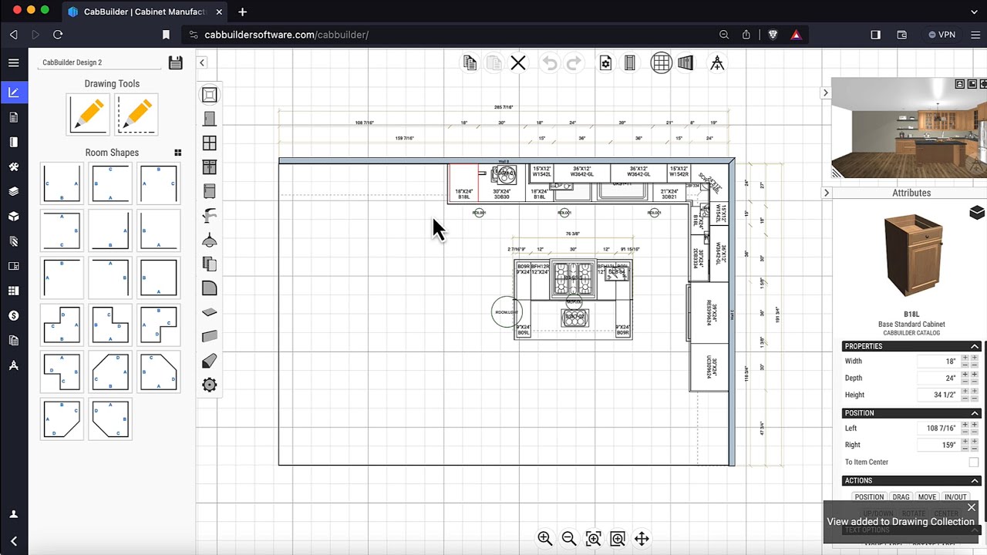Open the gear settings tool in vertical toolbar

coord(209,385)
